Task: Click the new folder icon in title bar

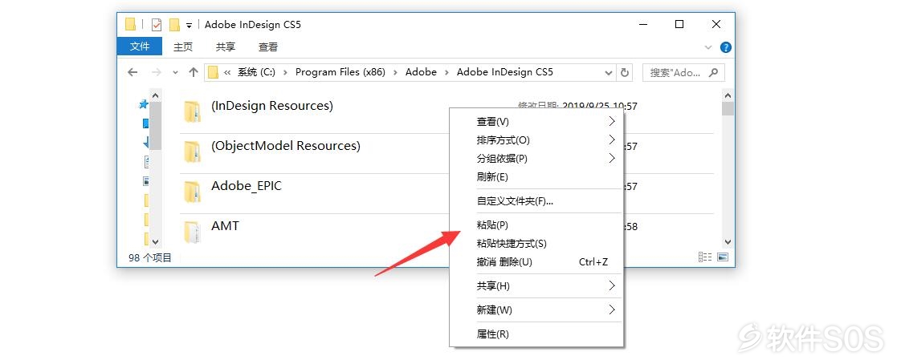Action: click(x=174, y=25)
